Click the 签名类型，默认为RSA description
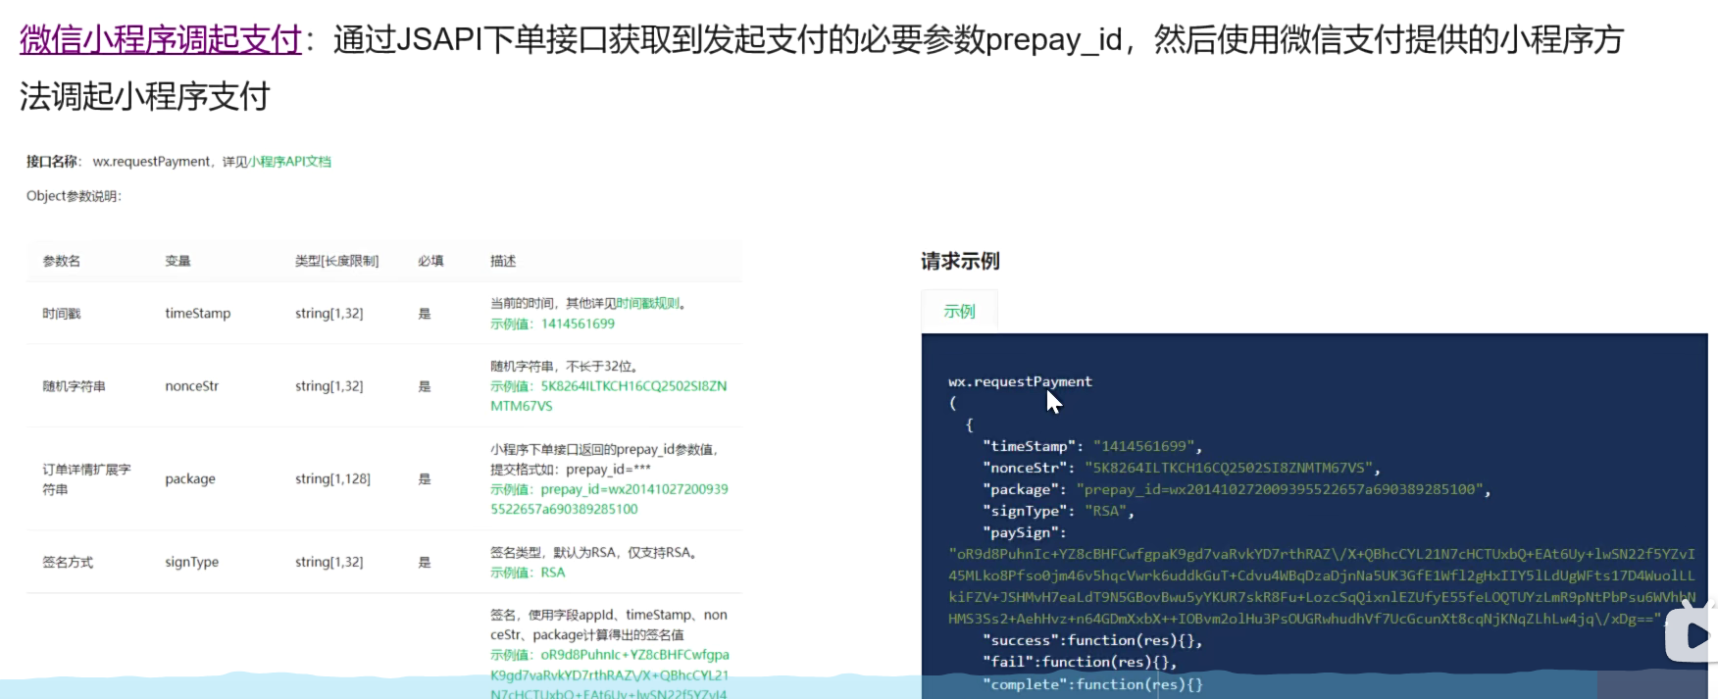The height and width of the screenshot is (699, 1718). 594,552
